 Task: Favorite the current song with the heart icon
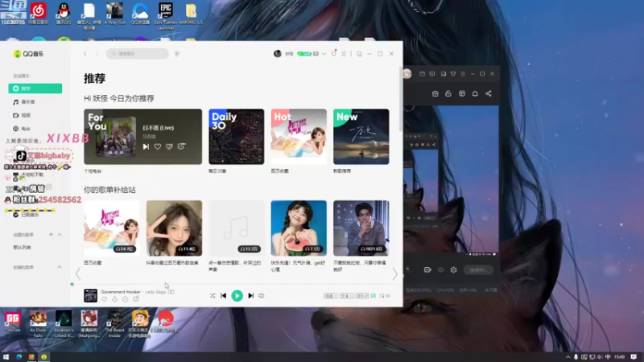[x=104, y=299]
